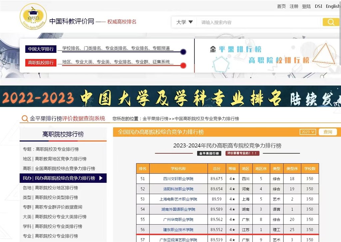
Task: Click the 查询 query button
Action: pos(328,132)
